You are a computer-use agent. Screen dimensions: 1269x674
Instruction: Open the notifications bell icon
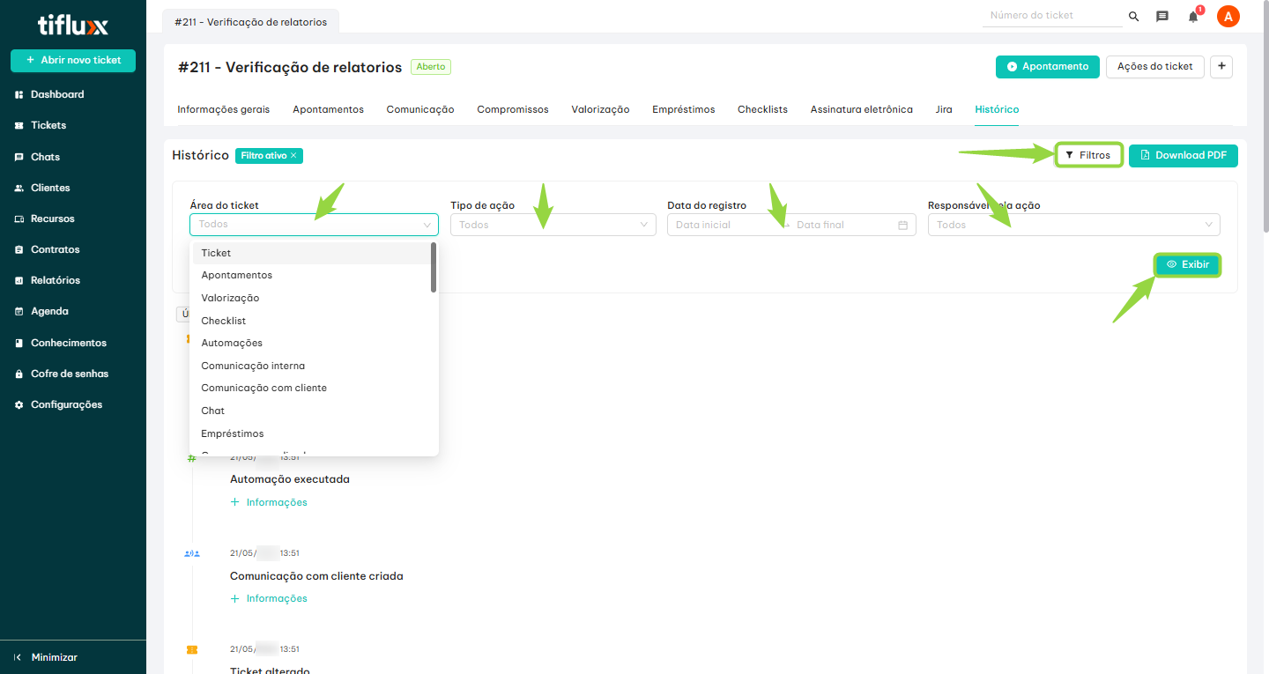tap(1193, 17)
